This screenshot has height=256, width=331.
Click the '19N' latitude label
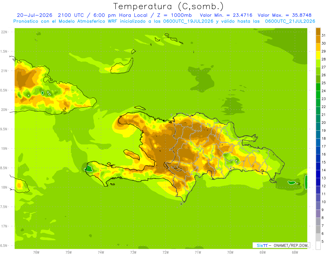pos(4,148)
